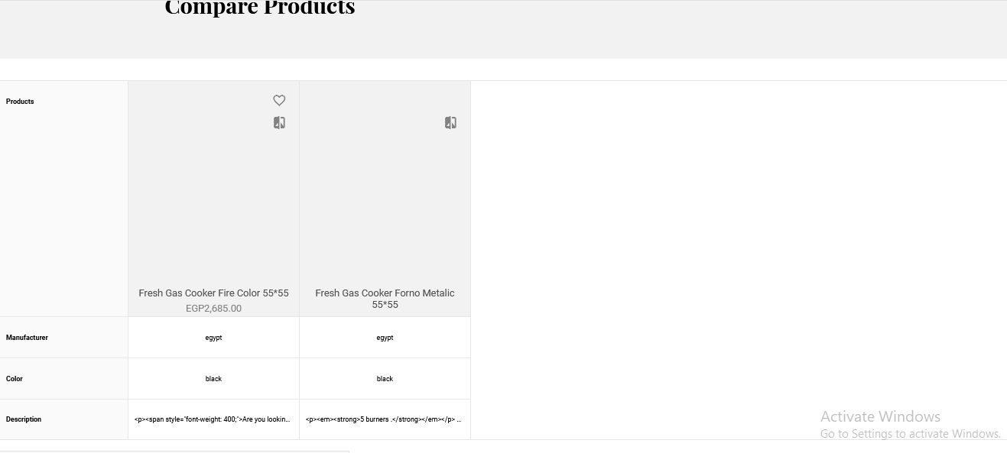Click the compare icon on Fire Color cooker
1007x453 pixels.
tap(278, 122)
